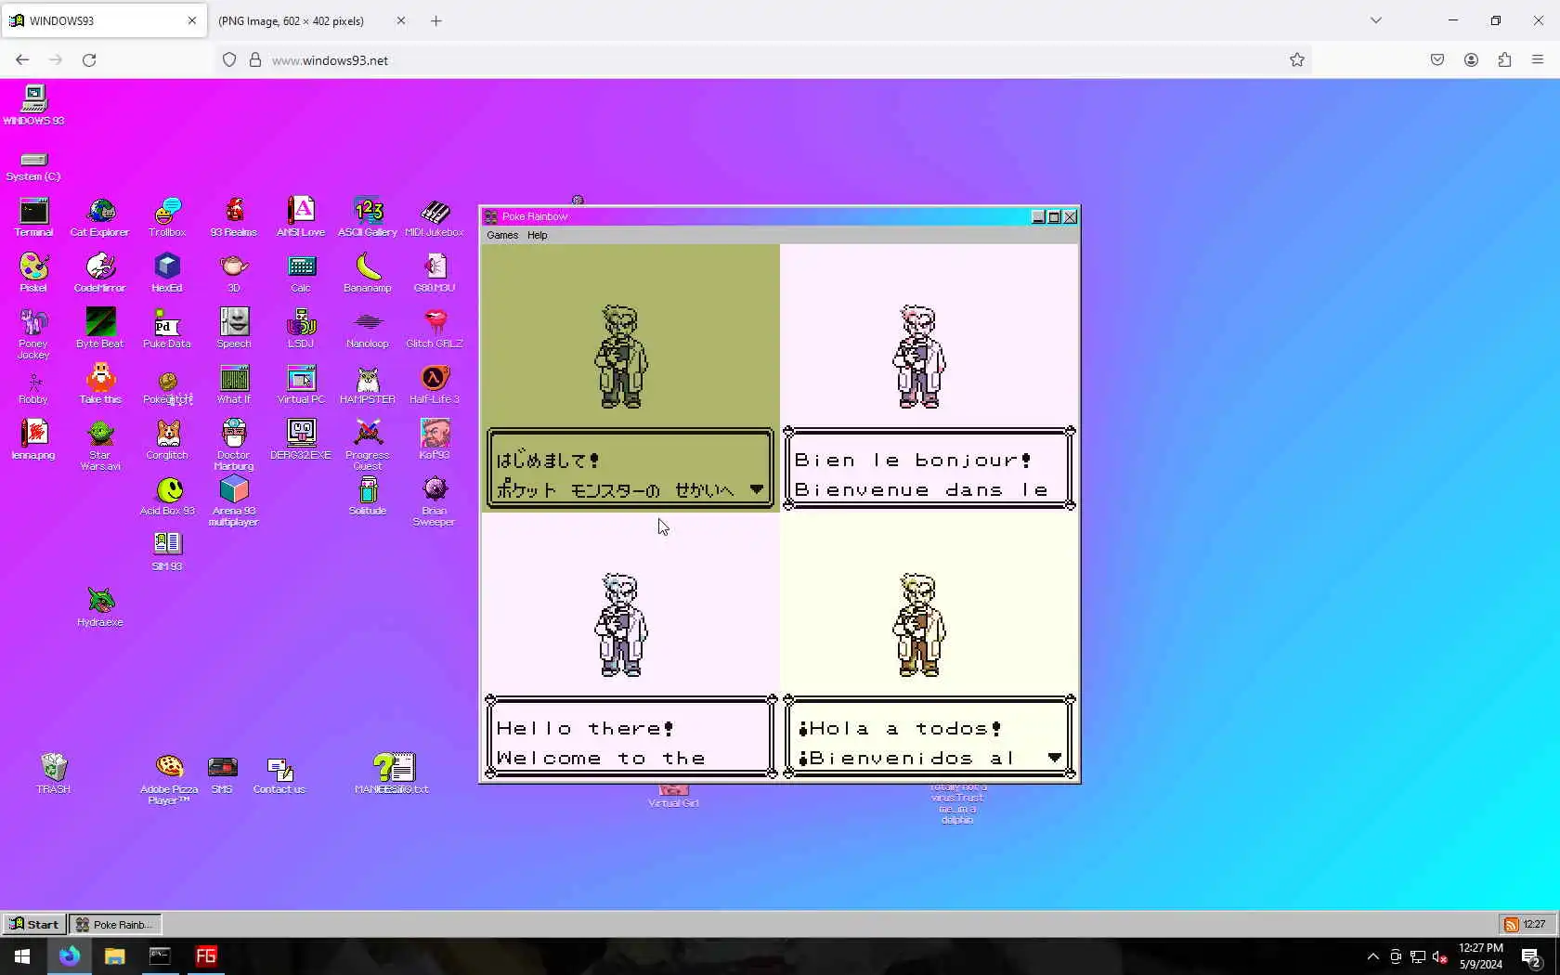Launch Cat Explorer from the desktop
1560x975 pixels.
pyautogui.click(x=100, y=218)
